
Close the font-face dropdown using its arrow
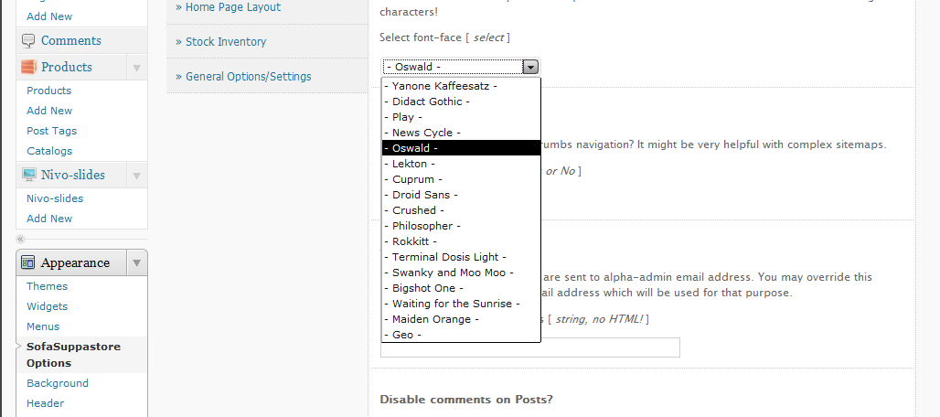529,67
